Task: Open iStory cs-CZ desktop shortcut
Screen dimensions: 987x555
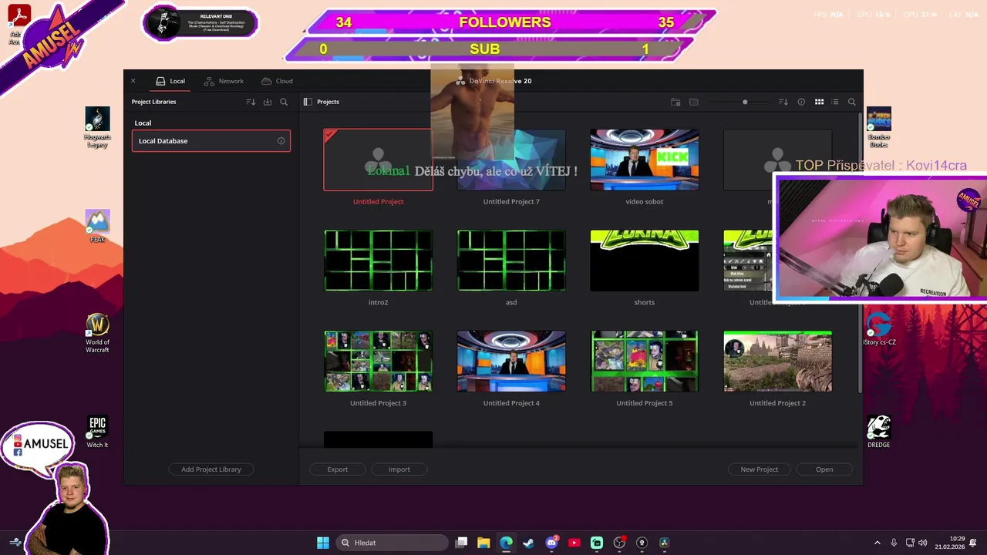Action: [879, 329]
